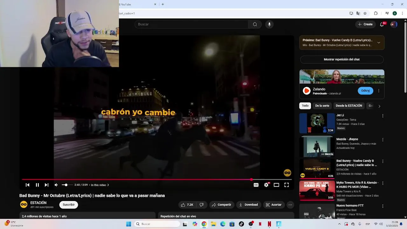This screenshot has height=229, width=407.
Task: Open the Create menu
Action: [x=365, y=24]
